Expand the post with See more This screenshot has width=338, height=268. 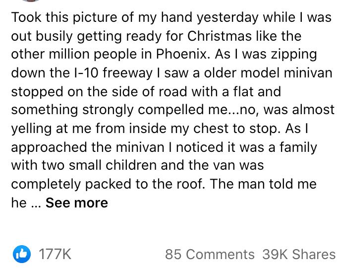pyautogui.click(x=77, y=203)
